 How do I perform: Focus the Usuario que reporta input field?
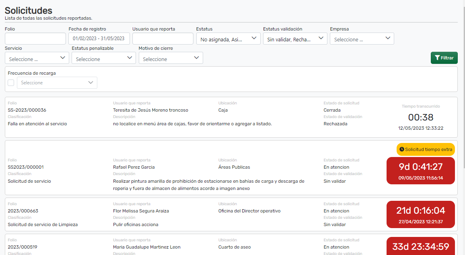point(163,39)
